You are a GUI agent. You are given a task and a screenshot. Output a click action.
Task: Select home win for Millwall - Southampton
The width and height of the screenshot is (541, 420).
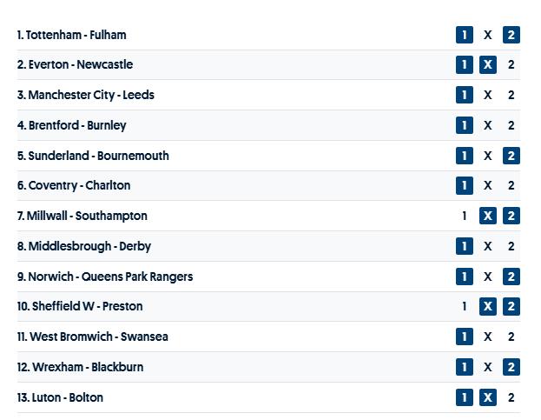point(465,216)
